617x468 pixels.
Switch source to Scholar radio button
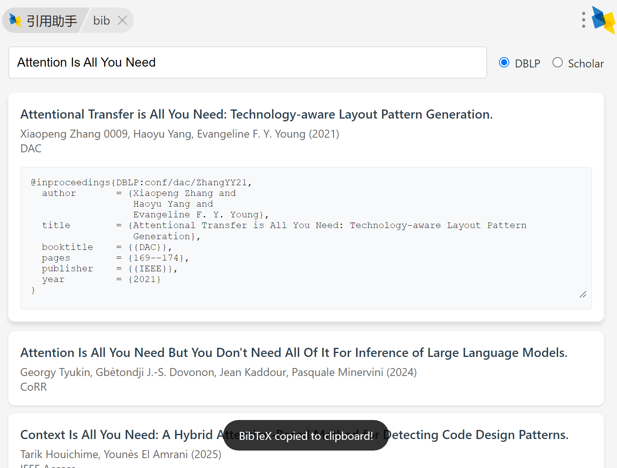pos(557,63)
